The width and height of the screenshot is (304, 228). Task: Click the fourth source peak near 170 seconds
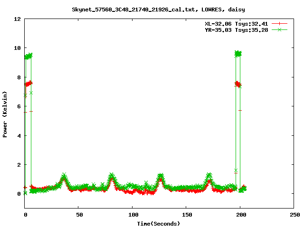coord(209,177)
